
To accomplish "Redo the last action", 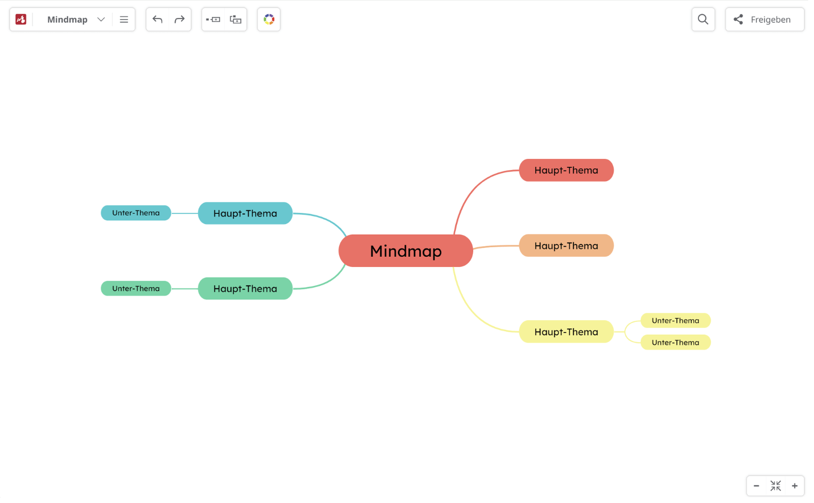I will [180, 20].
